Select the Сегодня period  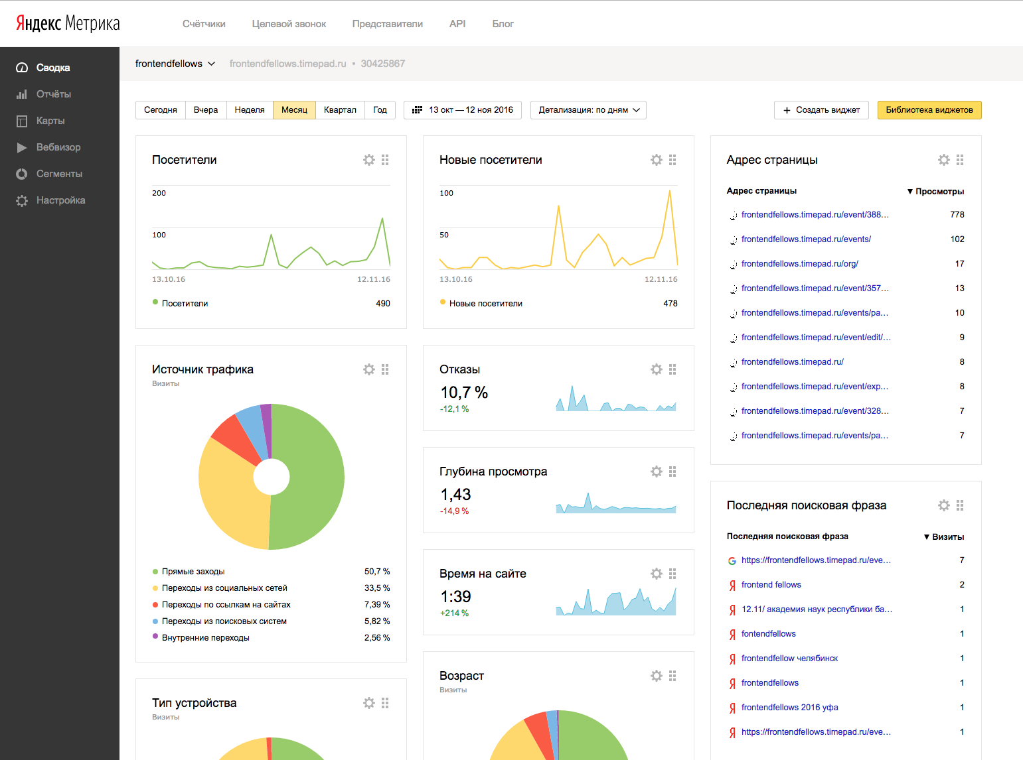161,110
